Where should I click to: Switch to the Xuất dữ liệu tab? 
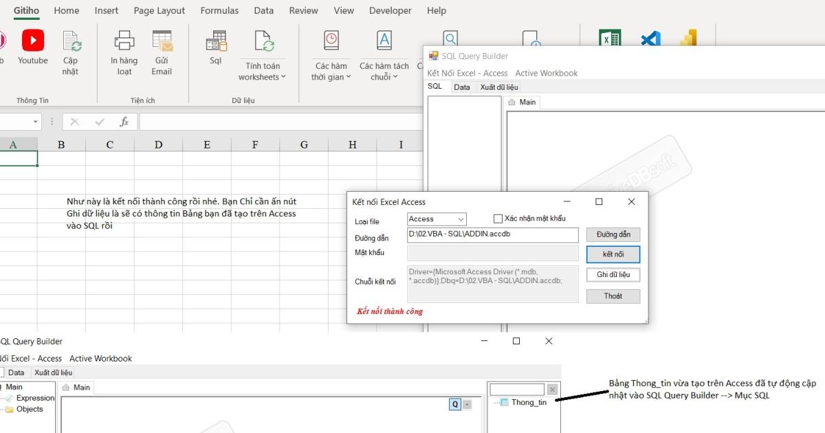click(x=499, y=87)
